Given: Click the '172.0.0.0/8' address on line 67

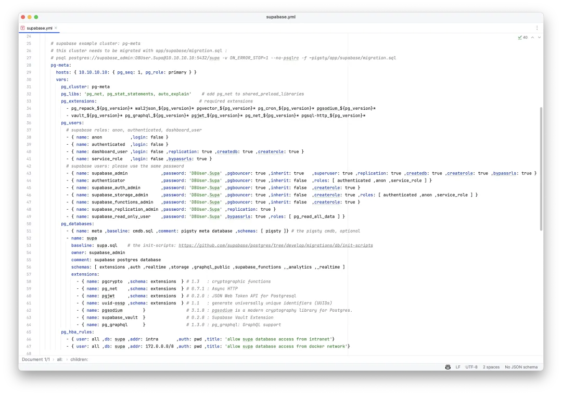Looking at the screenshot, I should coord(160,347).
